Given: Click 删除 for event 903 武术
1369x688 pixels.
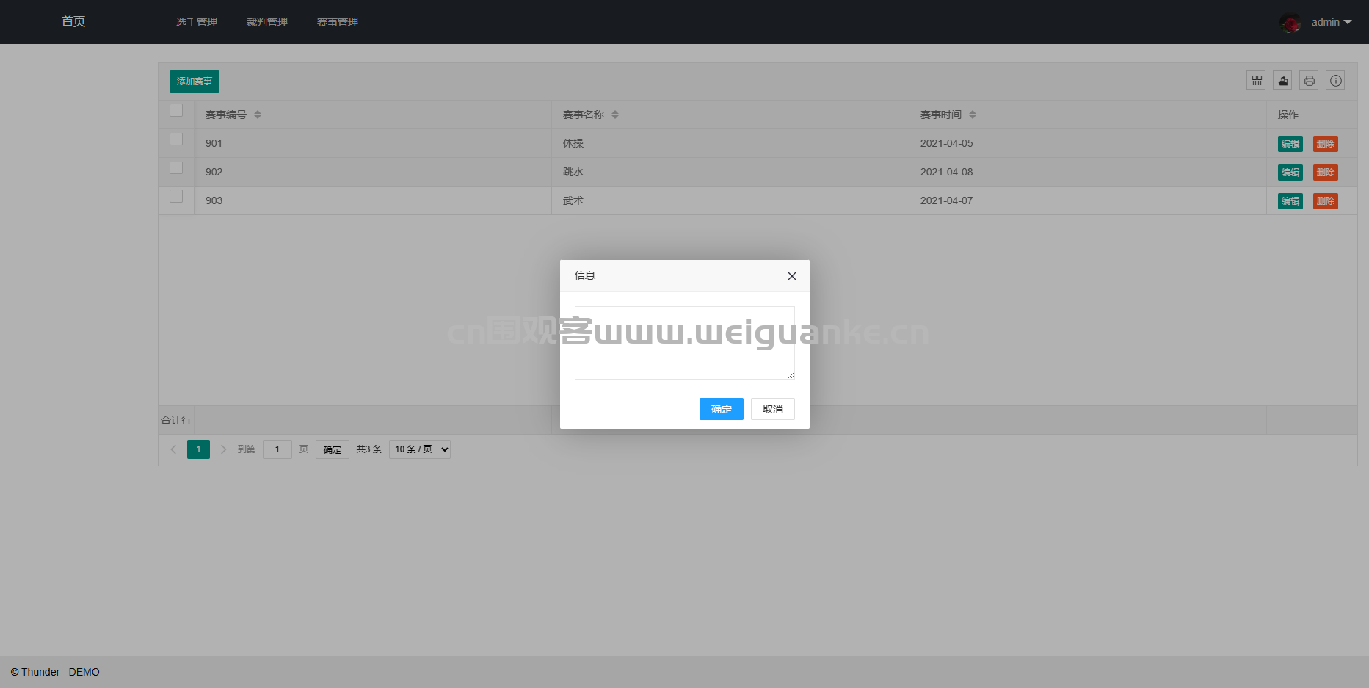Looking at the screenshot, I should pos(1326,201).
